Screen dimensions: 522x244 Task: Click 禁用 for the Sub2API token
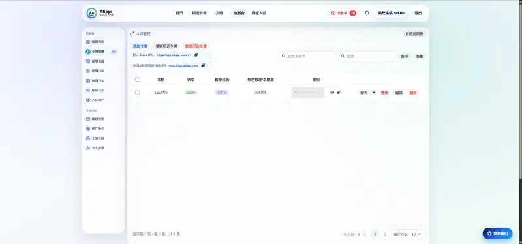pyautogui.click(x=384, y=93)
